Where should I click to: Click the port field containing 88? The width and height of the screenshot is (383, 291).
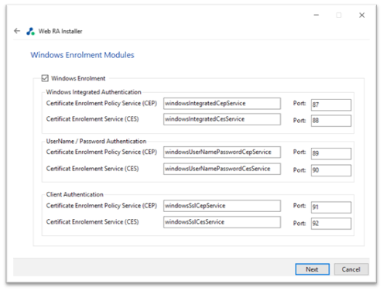pyautogui.click(x=331, y=121)
